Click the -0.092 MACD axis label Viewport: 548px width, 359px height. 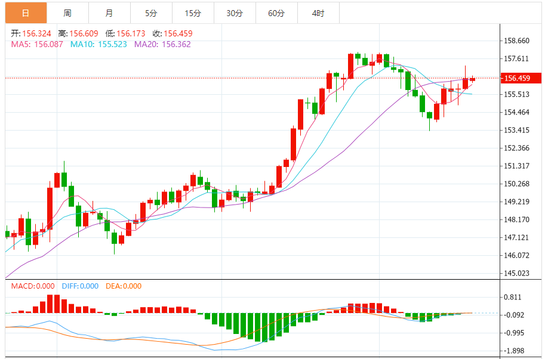pyautogui.click(x=514, y=315)
